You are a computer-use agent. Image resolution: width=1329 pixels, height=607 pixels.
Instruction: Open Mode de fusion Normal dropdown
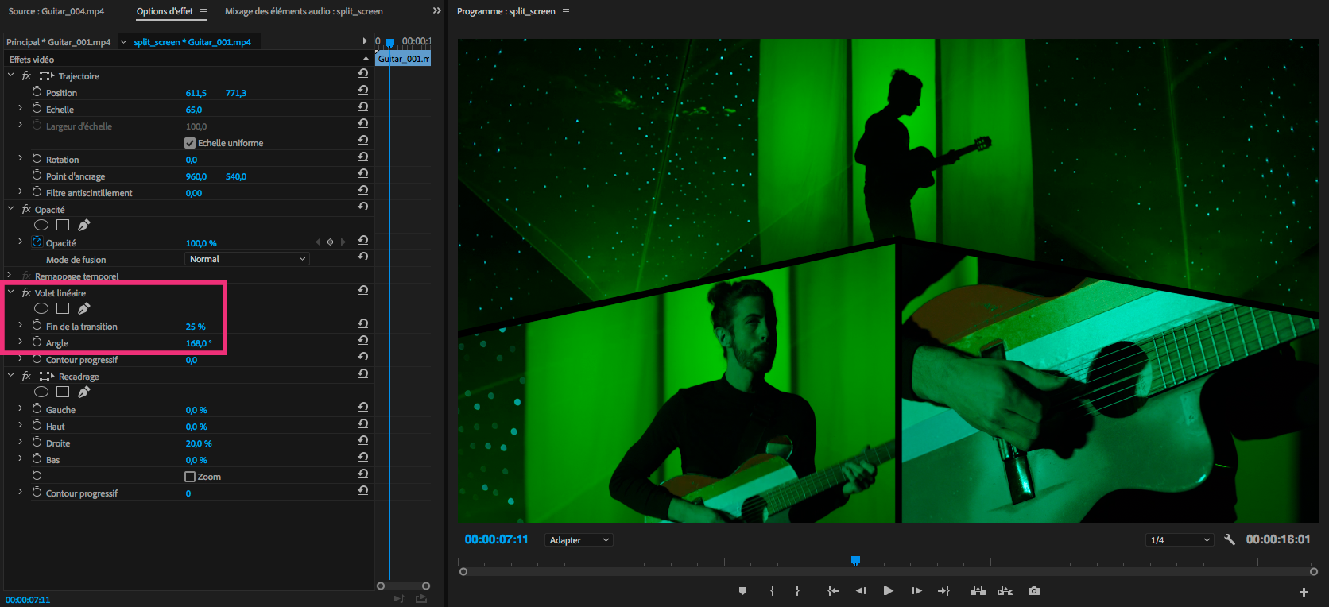[x=247, y=259]
